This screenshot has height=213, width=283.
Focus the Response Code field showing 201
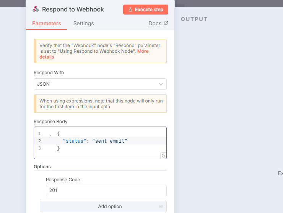[106, 190]
